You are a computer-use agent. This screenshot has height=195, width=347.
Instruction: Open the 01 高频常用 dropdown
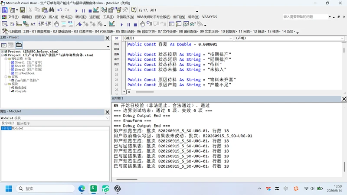click(42, 32)
